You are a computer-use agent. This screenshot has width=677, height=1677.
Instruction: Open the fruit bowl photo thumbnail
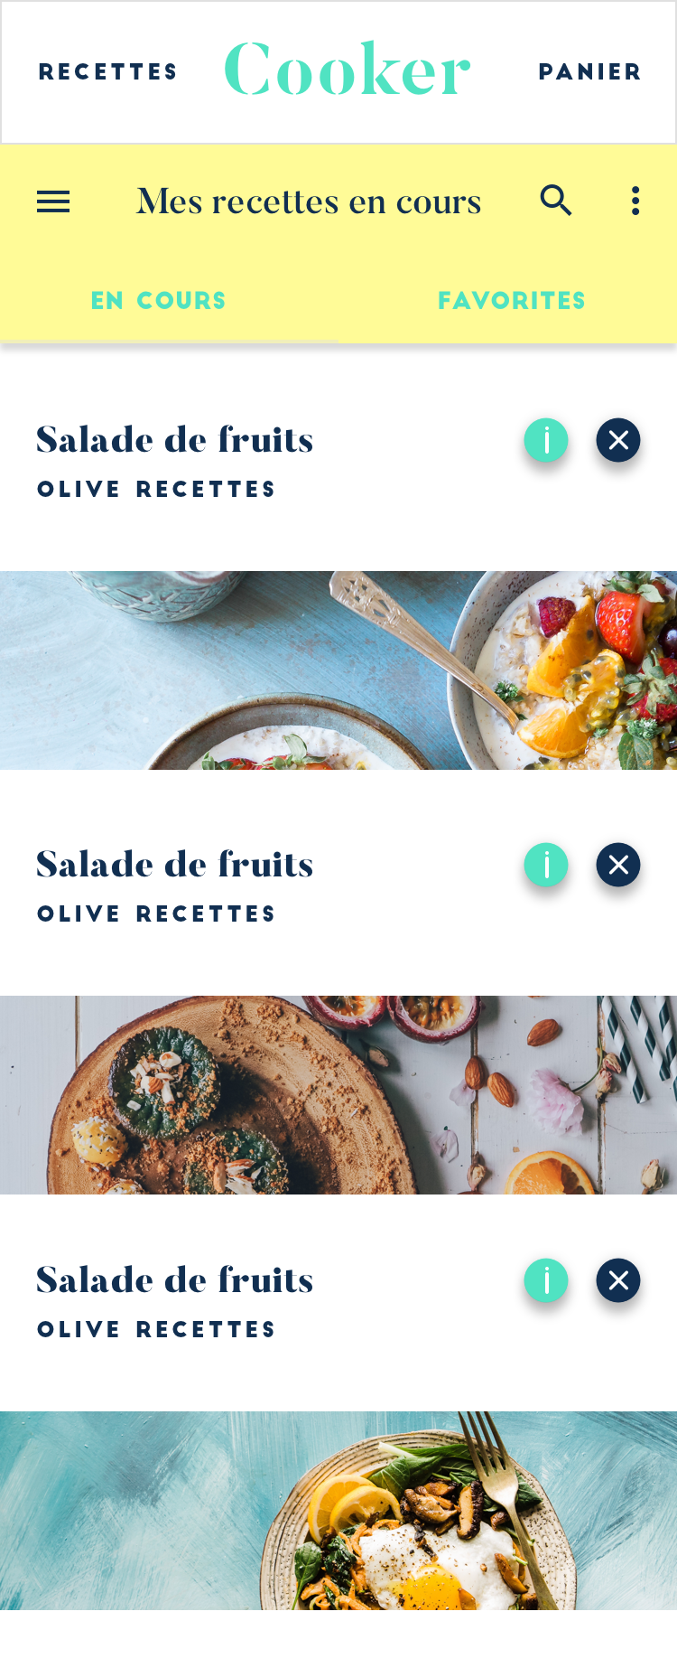coord(338,670)
